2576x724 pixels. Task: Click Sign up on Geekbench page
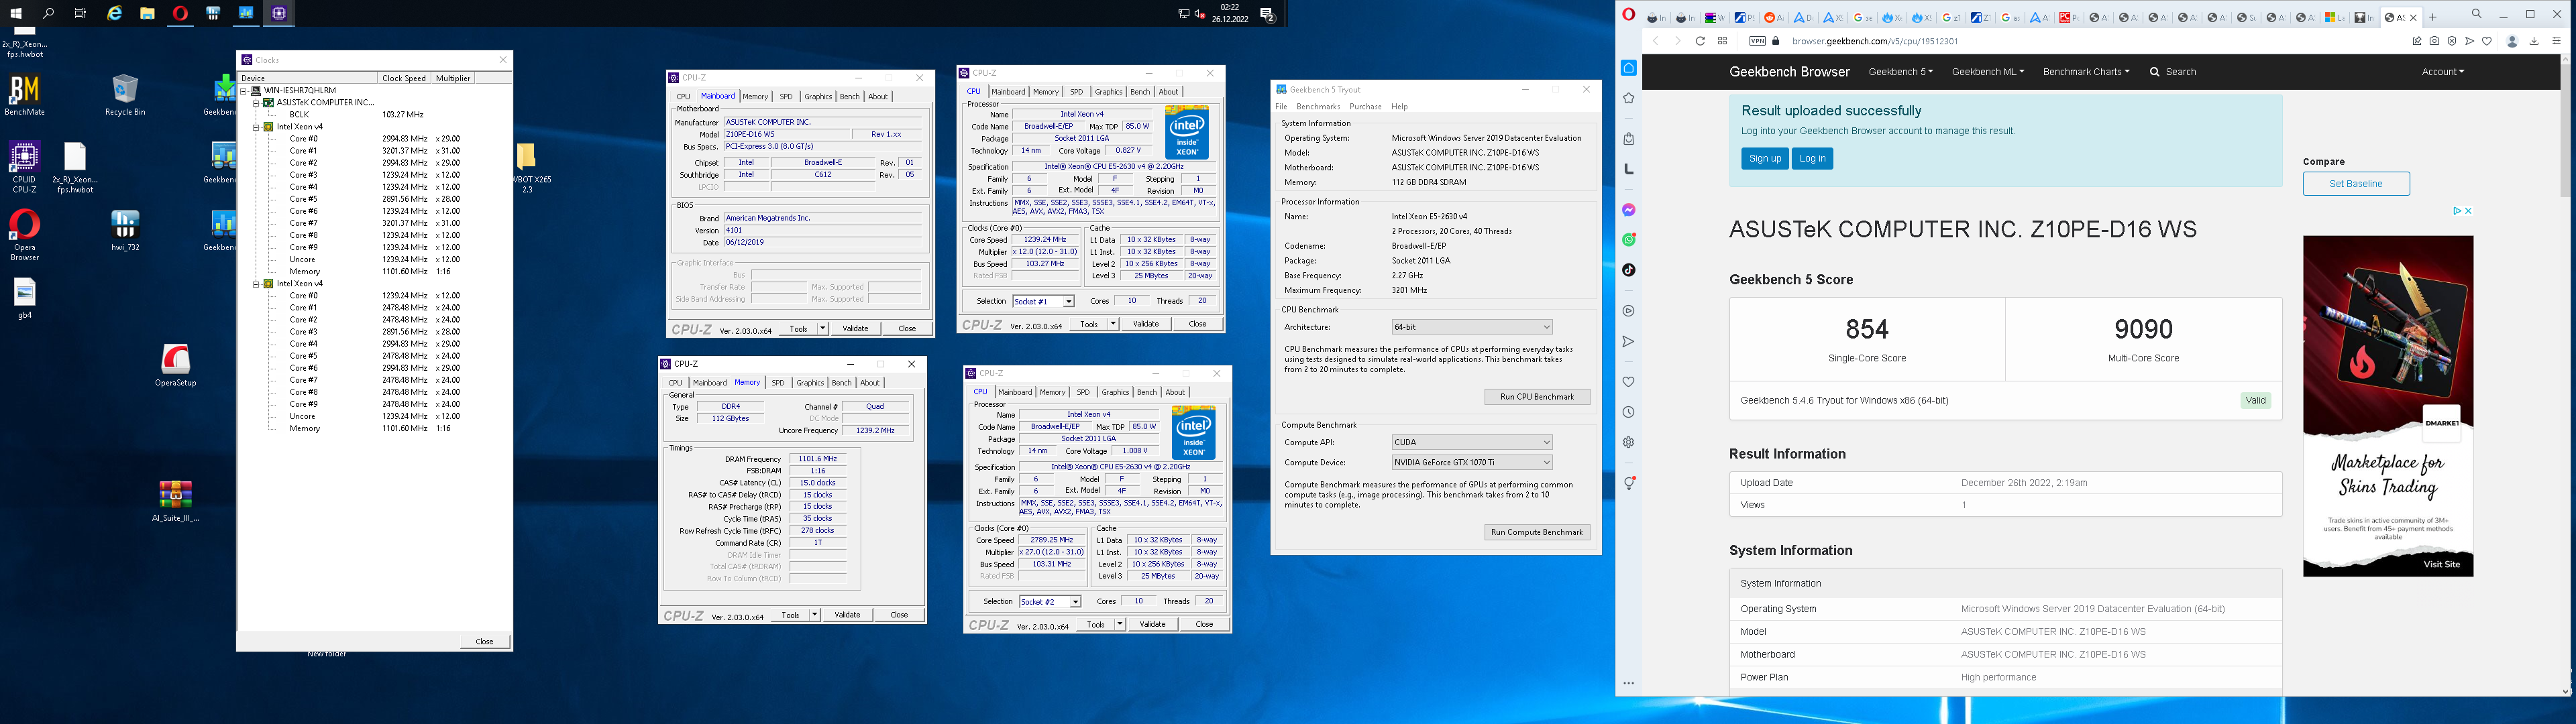[1765, 158]
